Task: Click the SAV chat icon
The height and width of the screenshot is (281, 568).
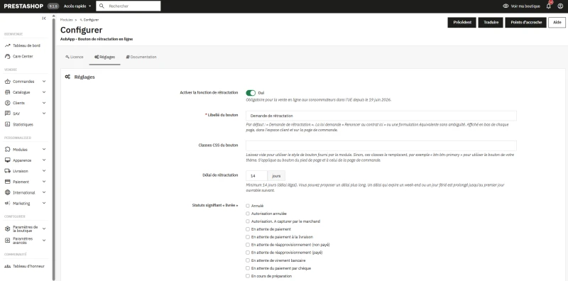Action: click(8, 114)
